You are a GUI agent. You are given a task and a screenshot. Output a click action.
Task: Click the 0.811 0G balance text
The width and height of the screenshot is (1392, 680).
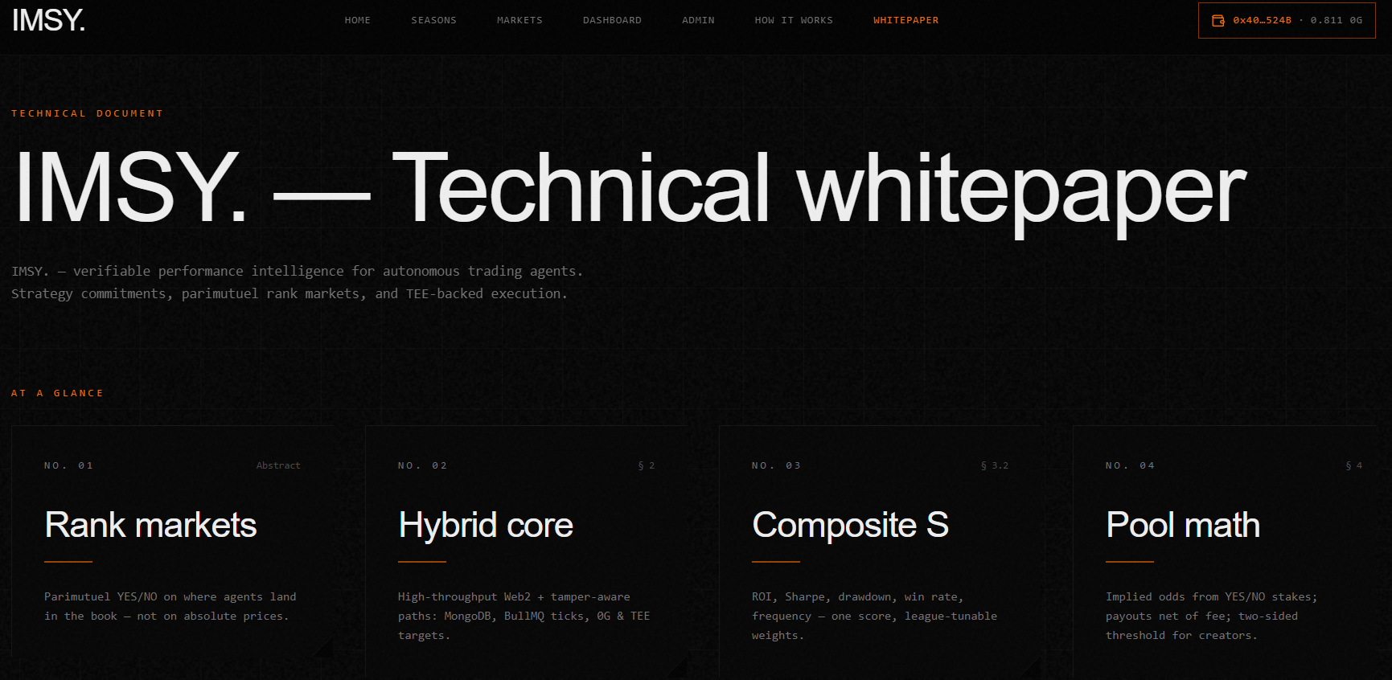point(1337,20)
